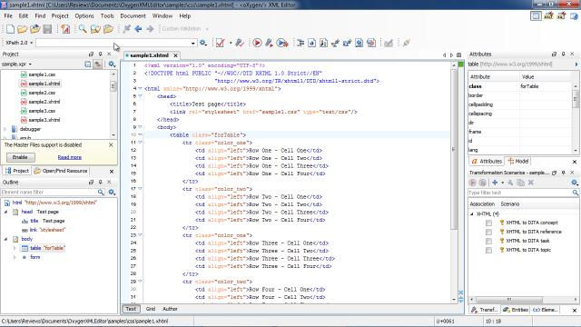Open Validate options dropdown arrow

click(x=230, y=43)
